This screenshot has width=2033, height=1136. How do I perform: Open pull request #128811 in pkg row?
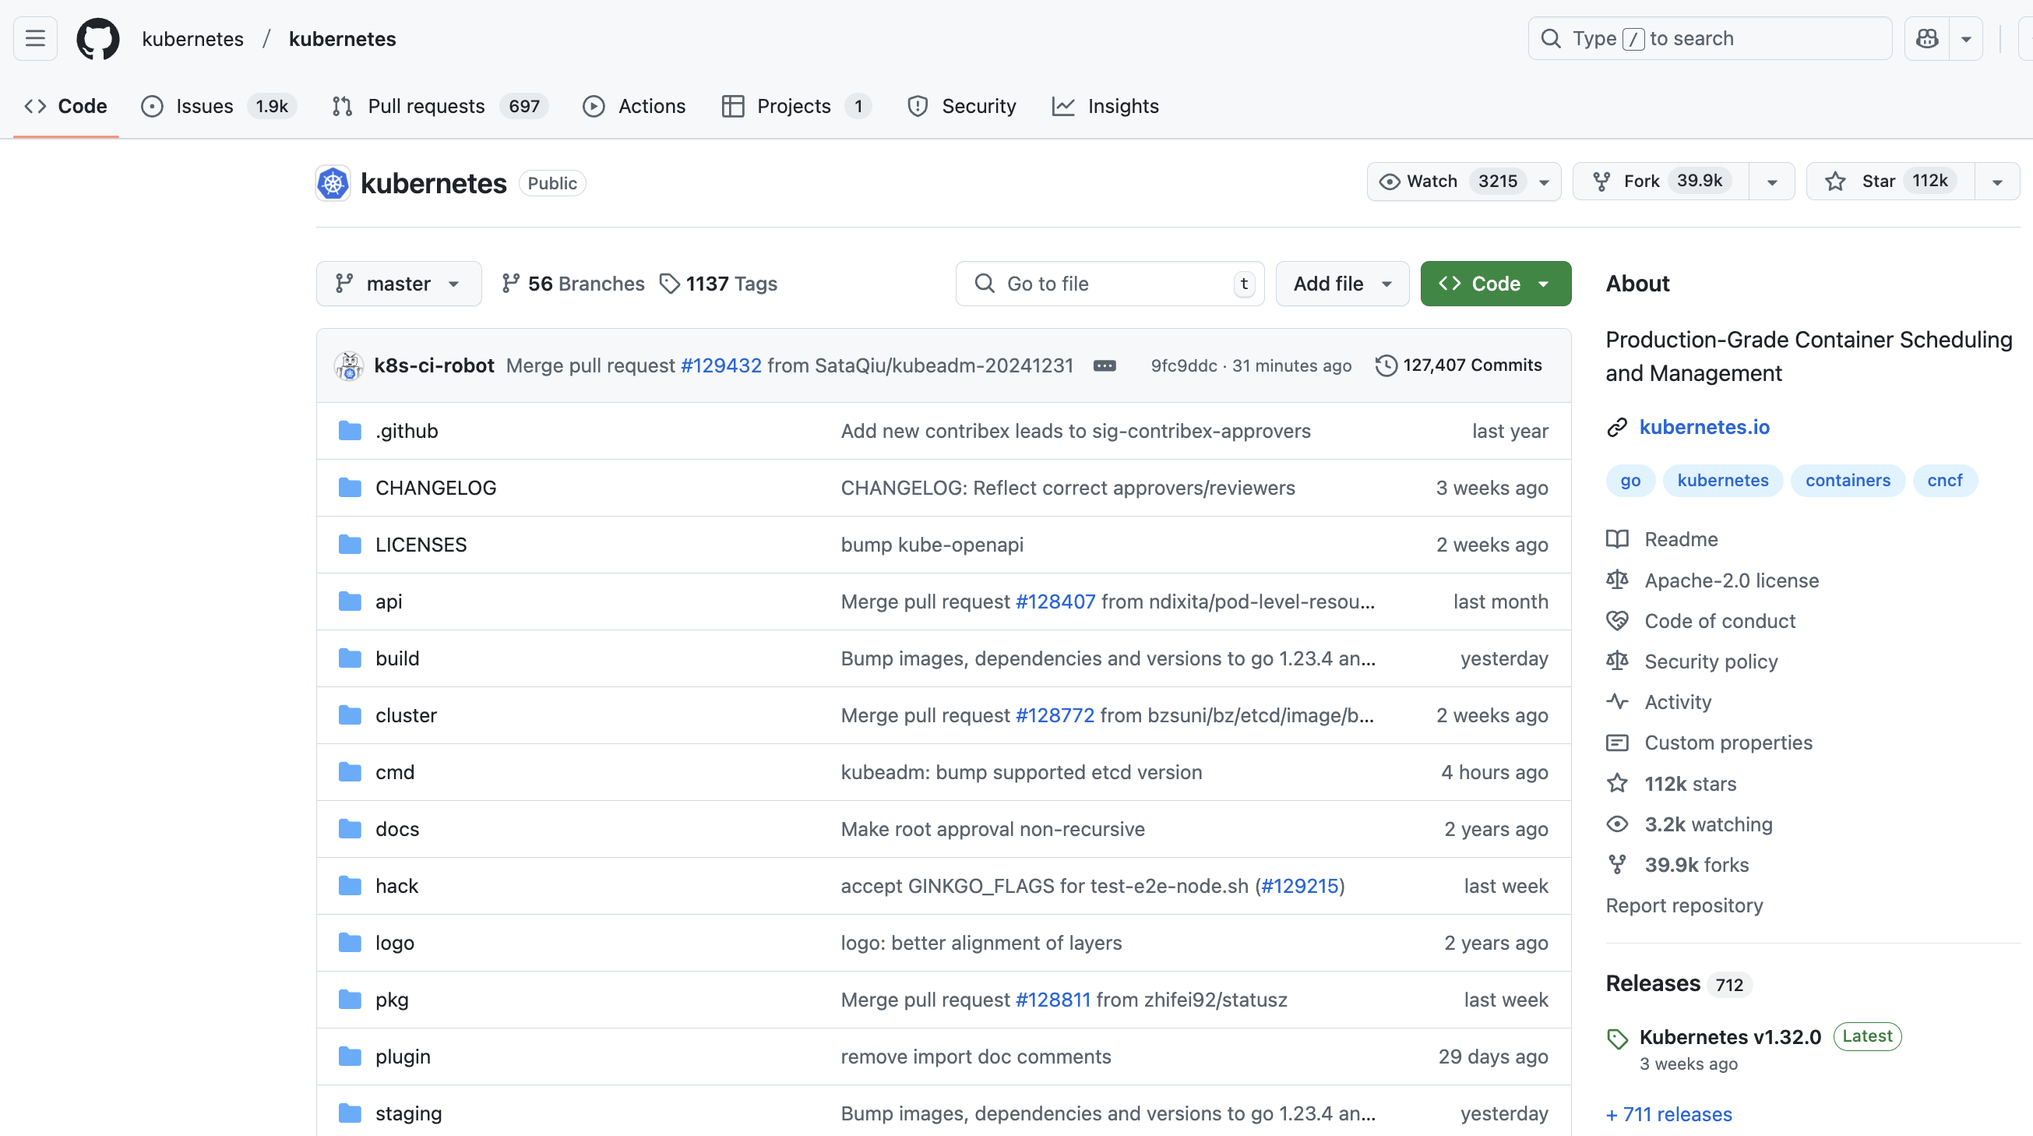tap(1053, 1000)
